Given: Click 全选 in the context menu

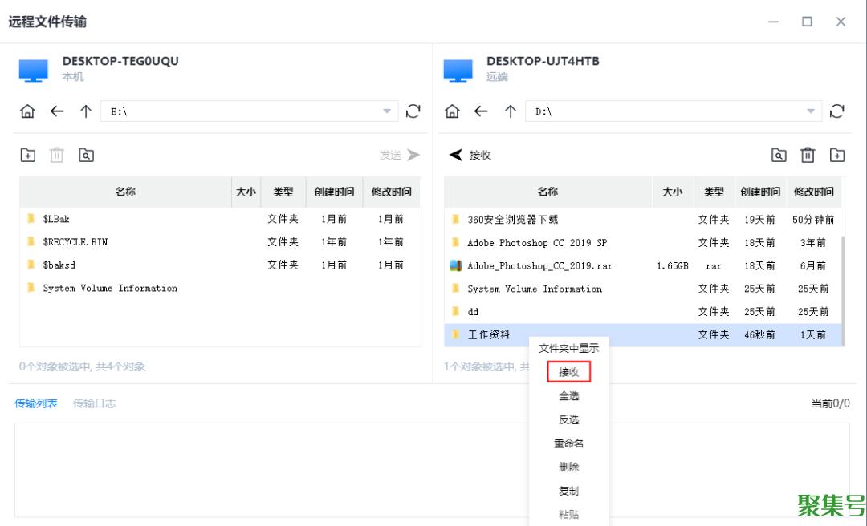Looking at the screenshot, I should (x=568, y=396).
